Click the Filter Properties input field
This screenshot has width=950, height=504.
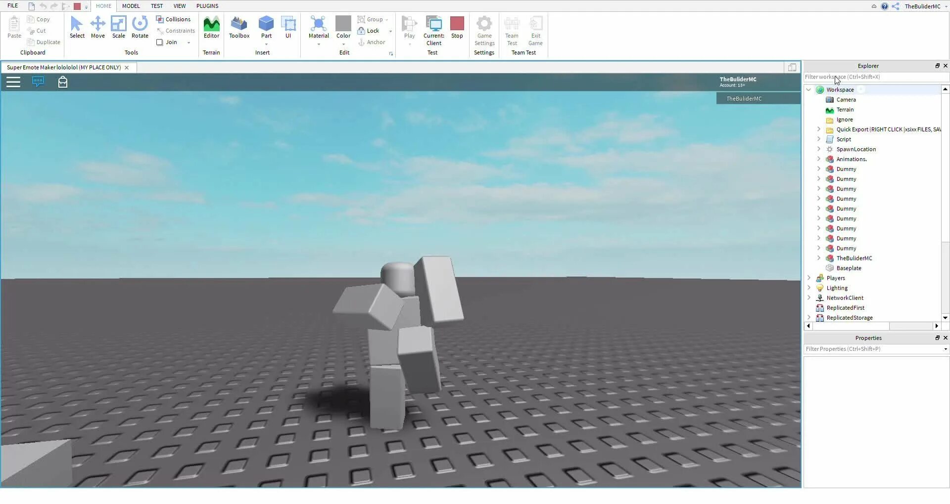point(873,349)
